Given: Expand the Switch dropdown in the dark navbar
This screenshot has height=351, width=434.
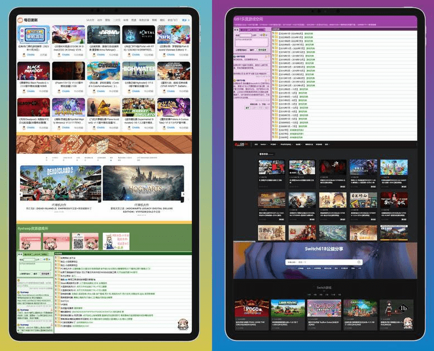Looking at the screenshot, I should point(264,144).
